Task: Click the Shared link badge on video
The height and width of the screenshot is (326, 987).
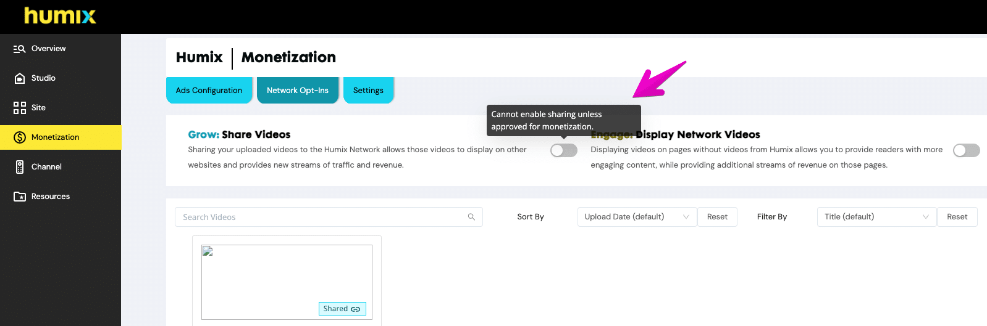Action: 342,309
